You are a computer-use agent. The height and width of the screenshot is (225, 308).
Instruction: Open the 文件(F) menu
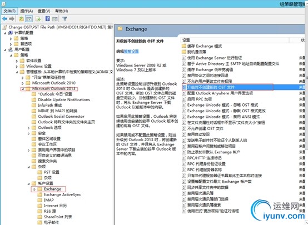tap(9, 11)
